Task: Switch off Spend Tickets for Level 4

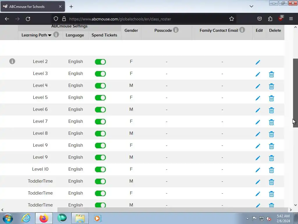Action: coord(100,86)
